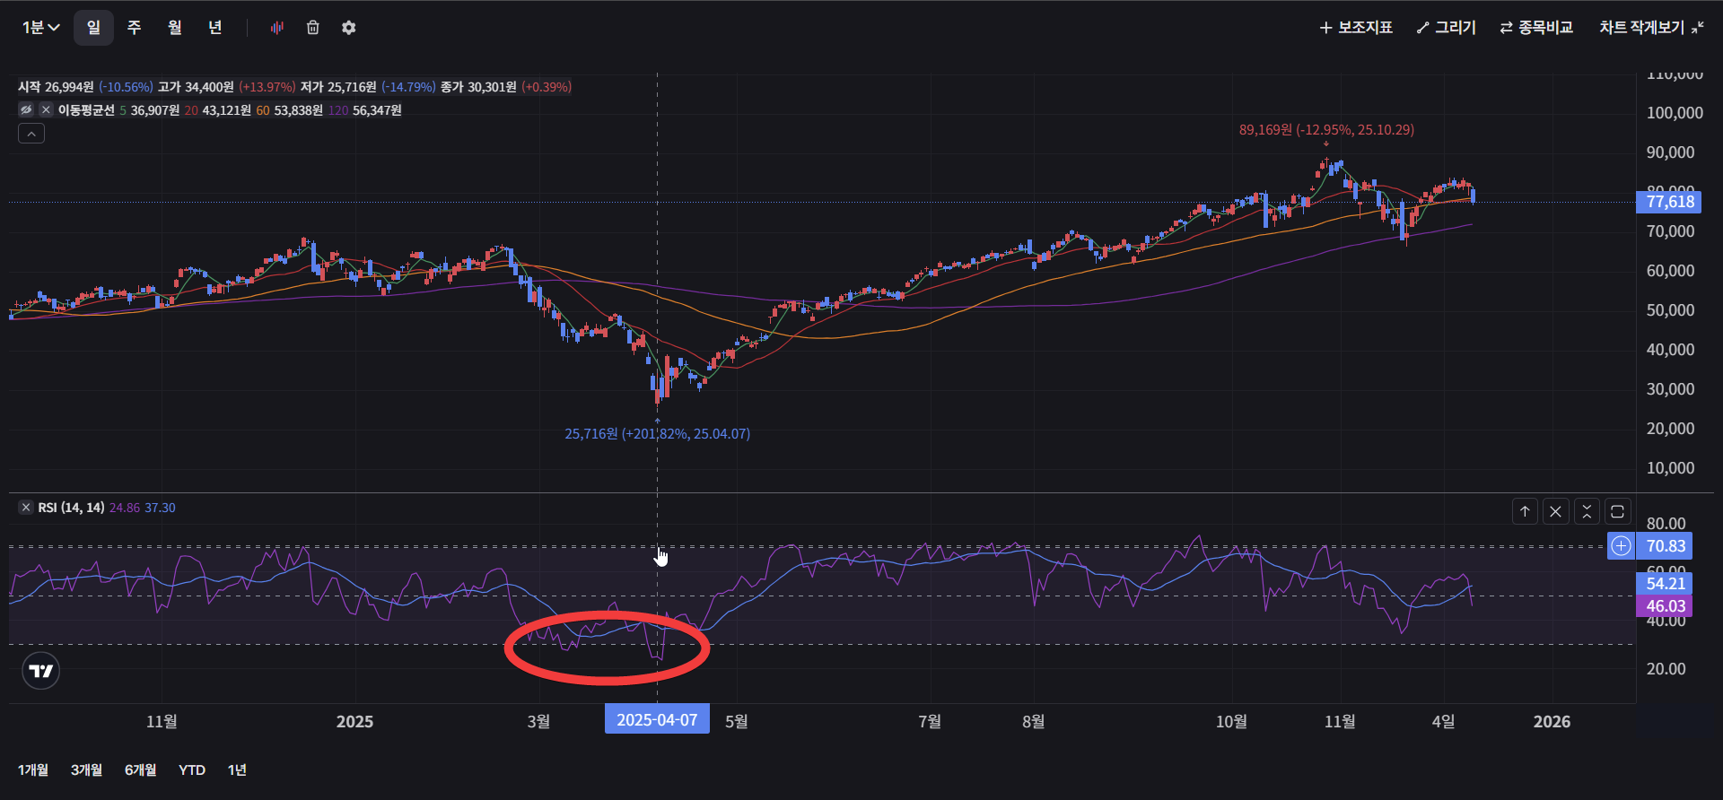Screen dimensions: 1723x800
Task: Open chart settings gear icon
Action: pos(348,28)
